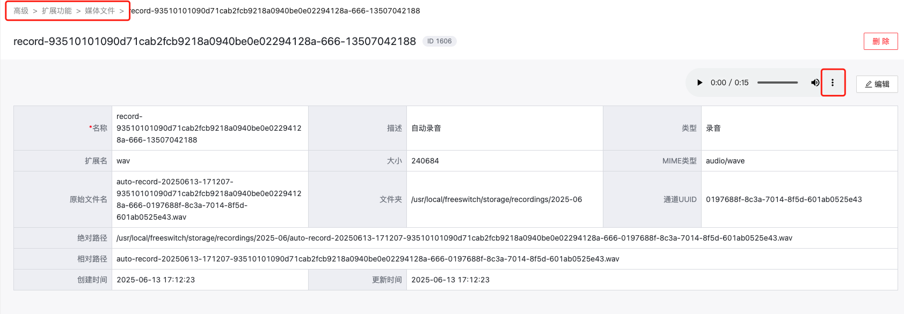
Task: Click the ID 1606 badge
Action: tap(439, 41)
